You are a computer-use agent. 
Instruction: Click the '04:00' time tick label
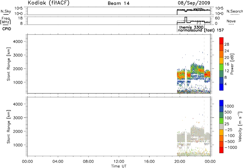(x=58, y=162)
